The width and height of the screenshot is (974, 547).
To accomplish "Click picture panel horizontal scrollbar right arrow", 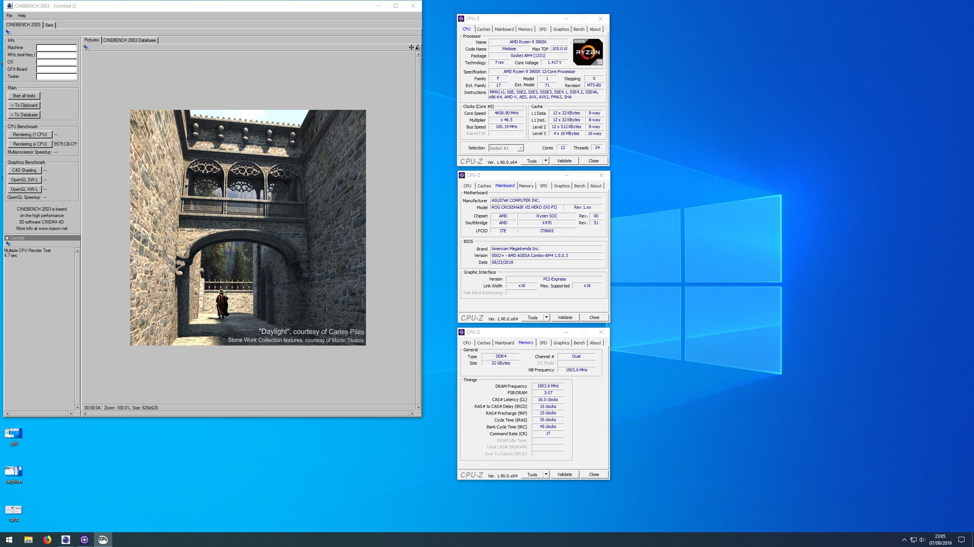I will click(412, 414).
